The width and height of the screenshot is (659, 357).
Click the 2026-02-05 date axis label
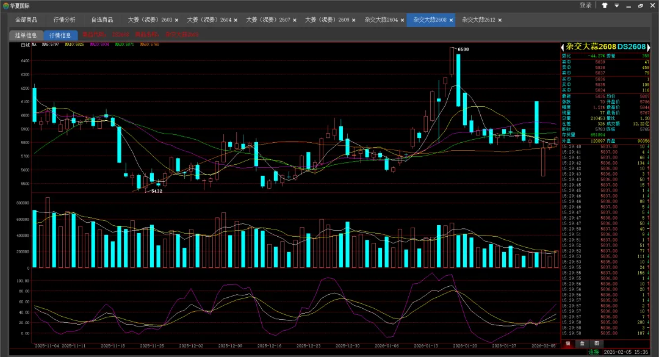click(544, 345)
